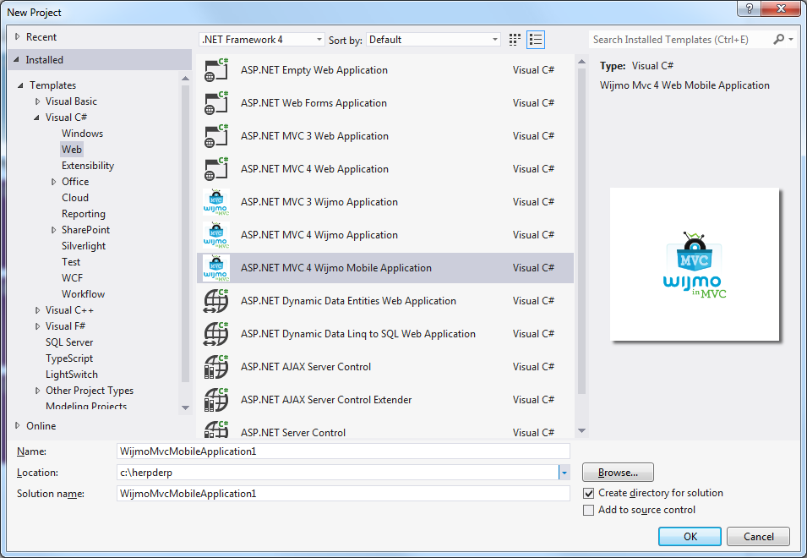Select ASP.NET MVC 3 Wijmo Application text
This screenshot has width=807, height=558.
point(319,202)
